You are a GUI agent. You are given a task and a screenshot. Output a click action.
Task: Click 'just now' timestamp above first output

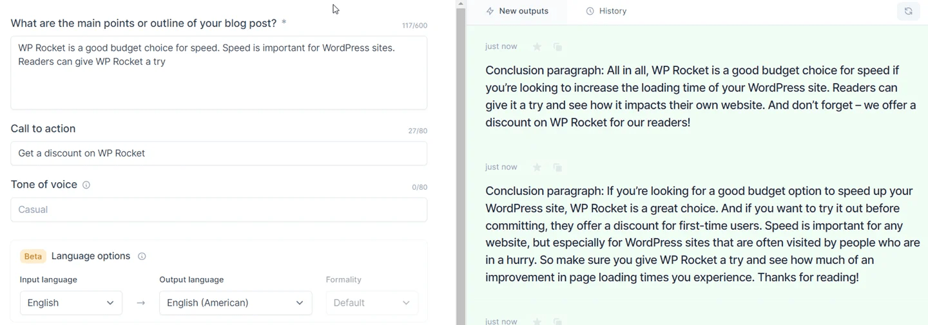click(x=501, y=46)
